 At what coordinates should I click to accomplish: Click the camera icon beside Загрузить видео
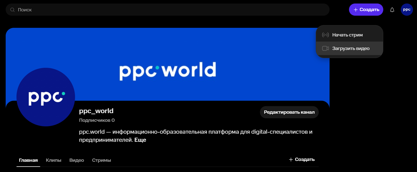326,48
